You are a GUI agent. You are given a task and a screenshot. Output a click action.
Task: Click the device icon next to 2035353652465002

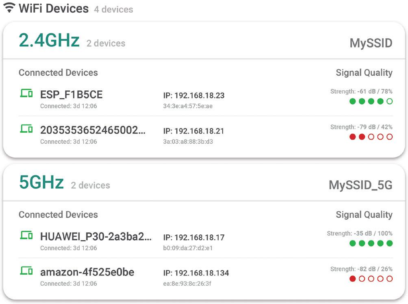[x=26, y=129]
